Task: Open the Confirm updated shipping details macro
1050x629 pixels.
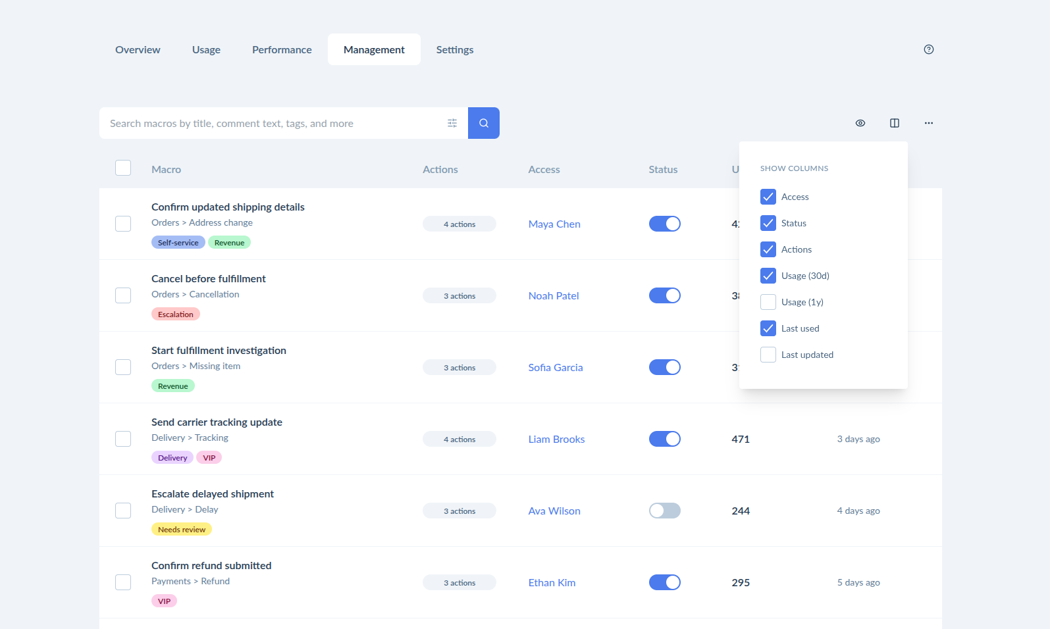Action: point(228,207)
